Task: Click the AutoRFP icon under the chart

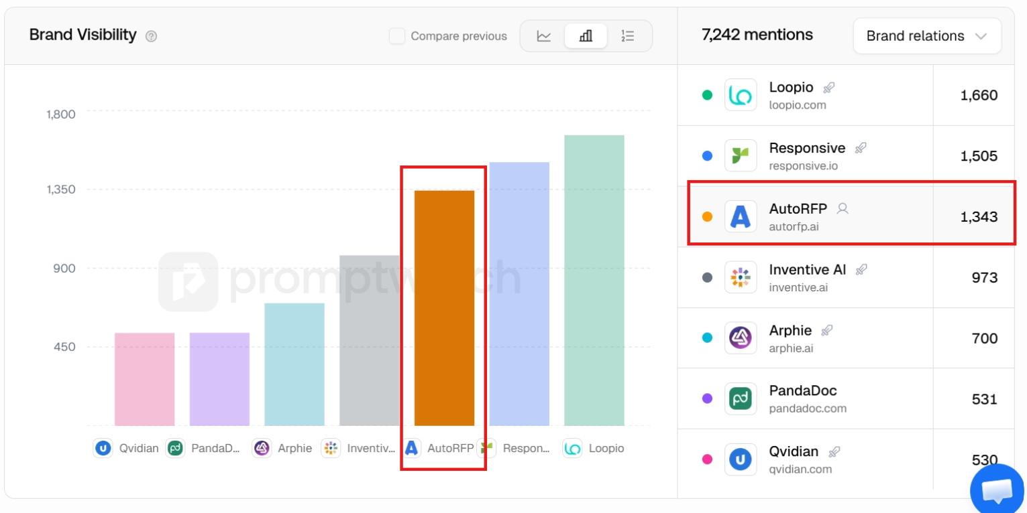Action: point(412,448)
